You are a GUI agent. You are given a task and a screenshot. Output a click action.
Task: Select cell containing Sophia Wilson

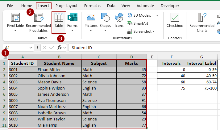tap(59, 88)
